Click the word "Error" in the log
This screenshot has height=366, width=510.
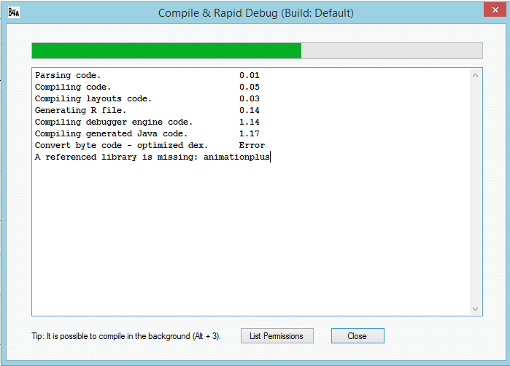point(252,145)
